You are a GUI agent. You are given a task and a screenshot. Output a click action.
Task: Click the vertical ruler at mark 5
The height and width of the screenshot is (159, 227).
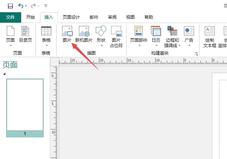(x=53, y=104)
